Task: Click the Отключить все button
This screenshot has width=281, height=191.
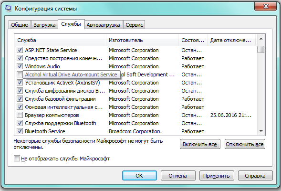Action: pyautogui.click(x=245, y=144)
